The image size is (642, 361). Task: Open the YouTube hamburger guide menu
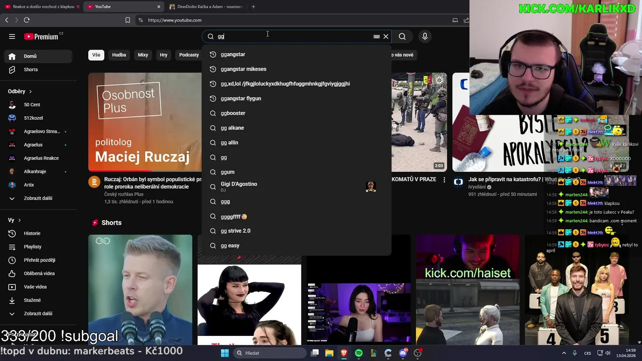[12, 36]
